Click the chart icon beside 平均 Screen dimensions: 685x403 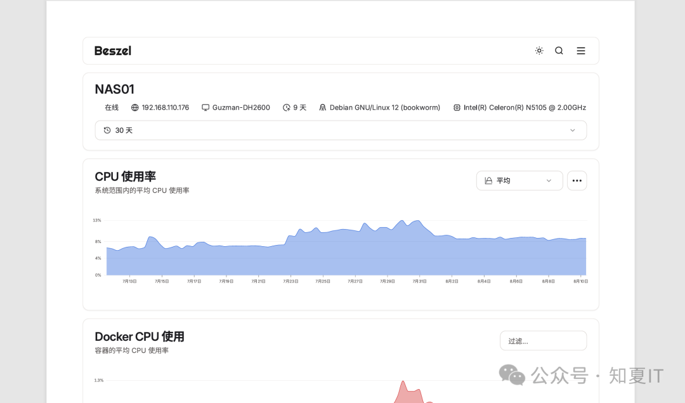[488, 180]
